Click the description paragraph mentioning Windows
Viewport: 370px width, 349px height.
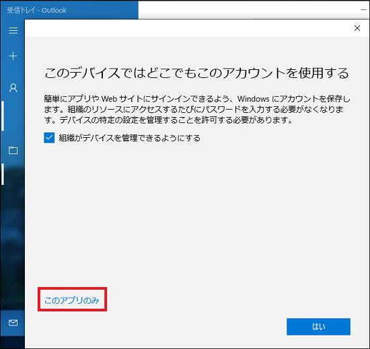click(x=197, y=110)
